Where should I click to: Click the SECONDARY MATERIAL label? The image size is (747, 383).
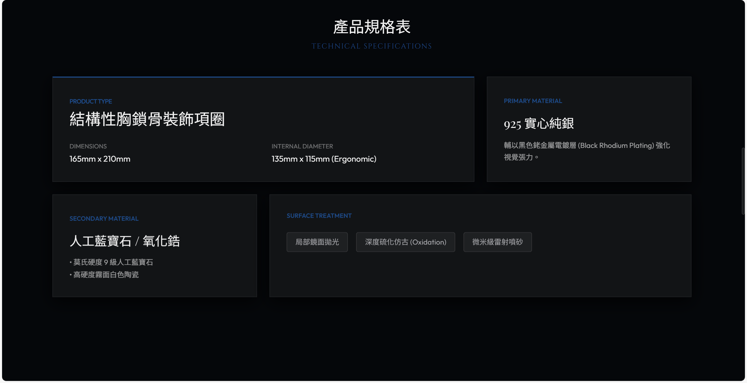(104, 218)
